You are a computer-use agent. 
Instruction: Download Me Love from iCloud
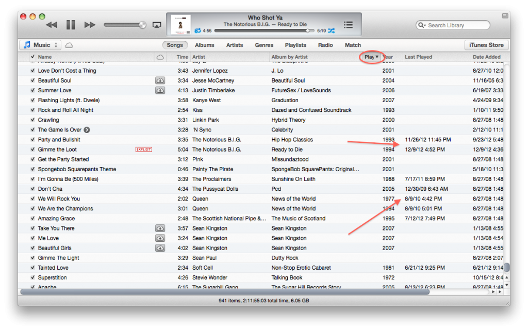click(x=160, y=238)
